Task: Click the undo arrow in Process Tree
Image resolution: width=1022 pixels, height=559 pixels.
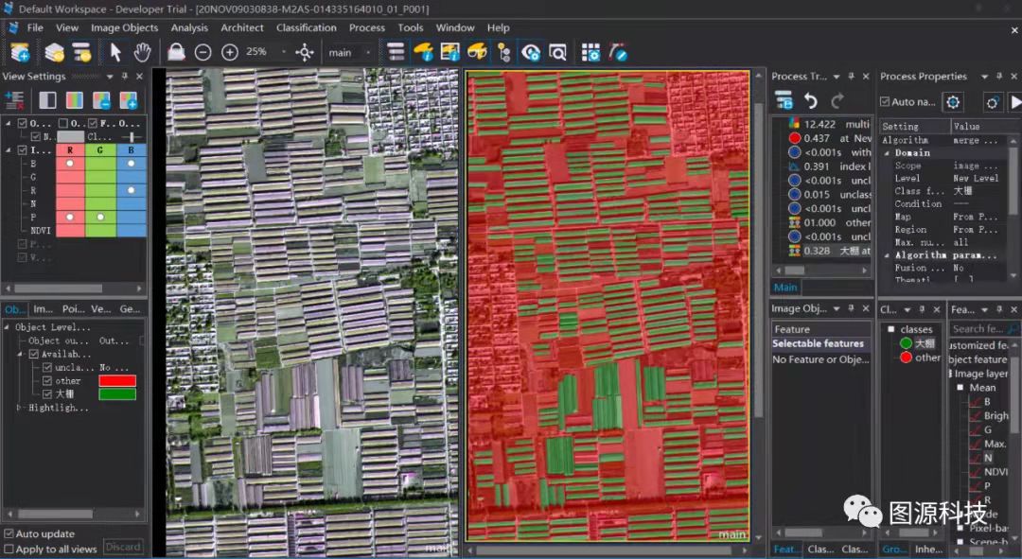Action: coord(811,100)
